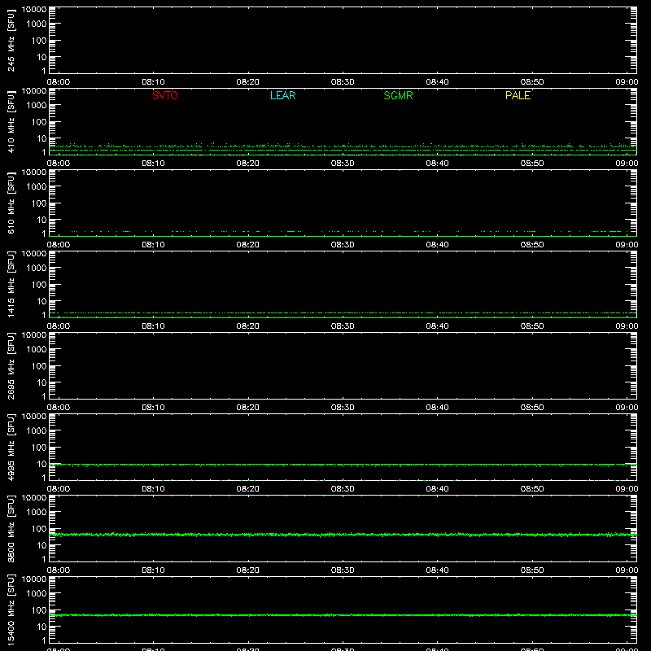
Task: Select the 1415 MHz [SFU] axis title
Action: point(11,284)
